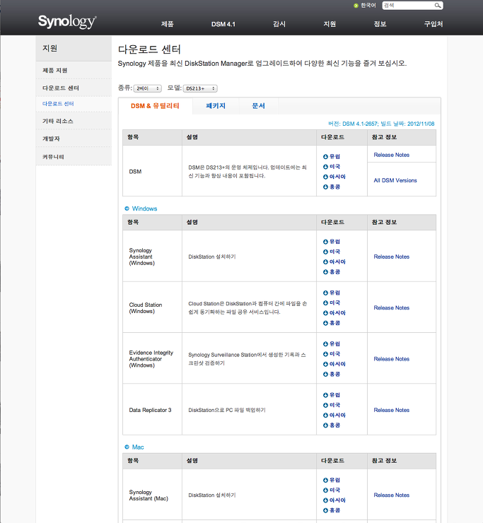
Task: Download Synology Assistant (Mac) via 미국 icon
Action: point(325,490)
